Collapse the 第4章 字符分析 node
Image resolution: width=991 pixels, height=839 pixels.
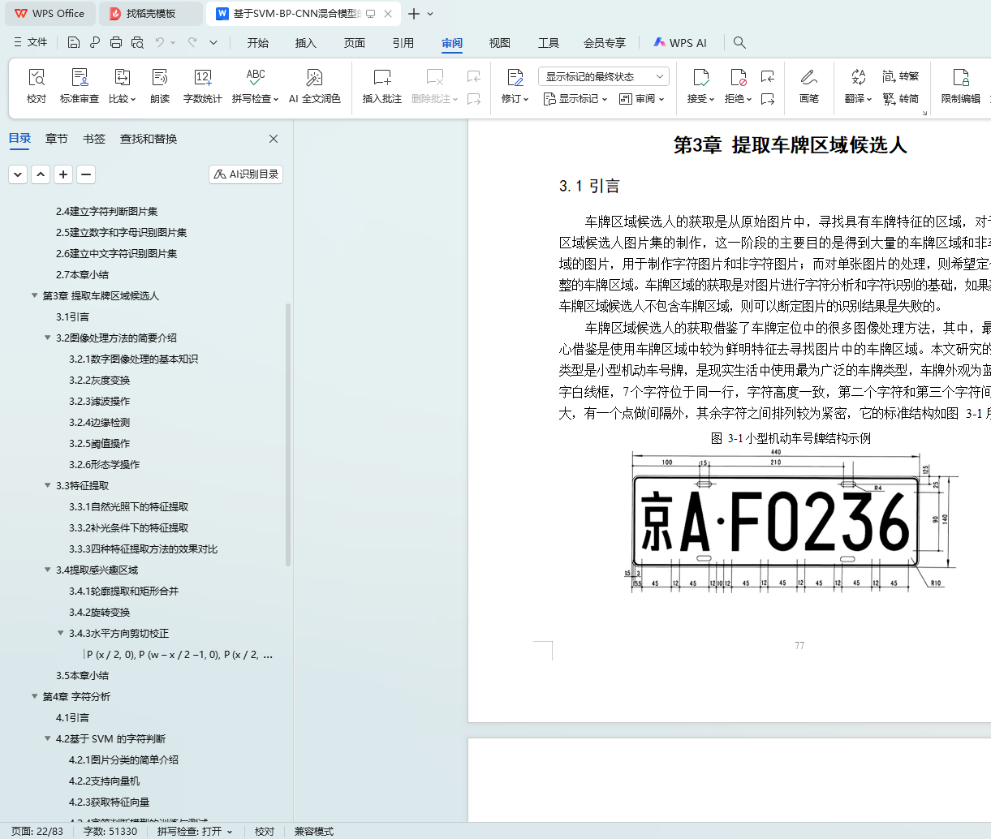(x=34, y=696)
